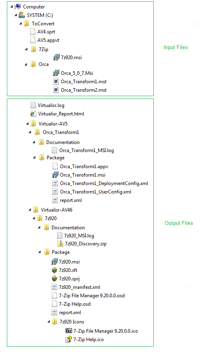Collapse the ToConvert folder tree arrow
Screen dimensions: 204x354
[x=21, y=23]
